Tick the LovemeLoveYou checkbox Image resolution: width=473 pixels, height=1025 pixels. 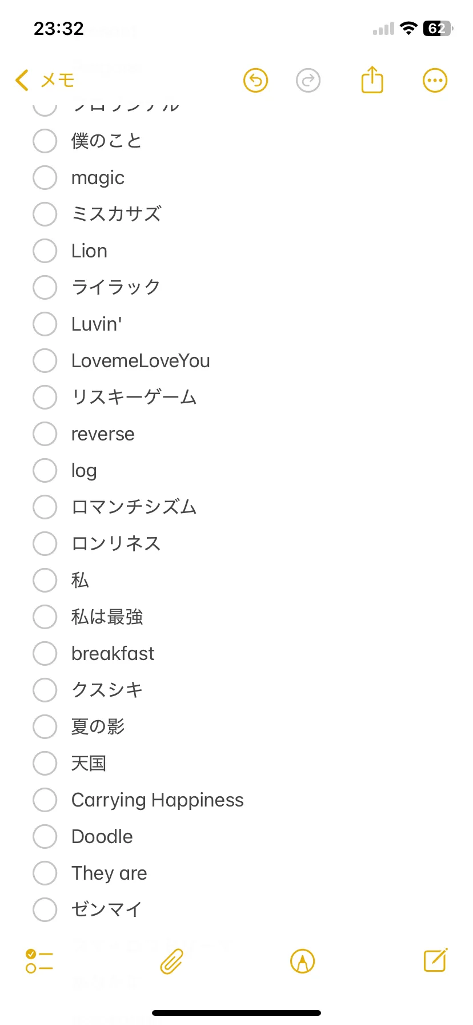pyautogui.click(x=45, y=360)
